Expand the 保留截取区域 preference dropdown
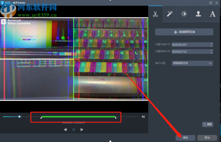221x142 pixels. point(192,63)
